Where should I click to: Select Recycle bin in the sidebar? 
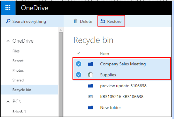point(30,90)
